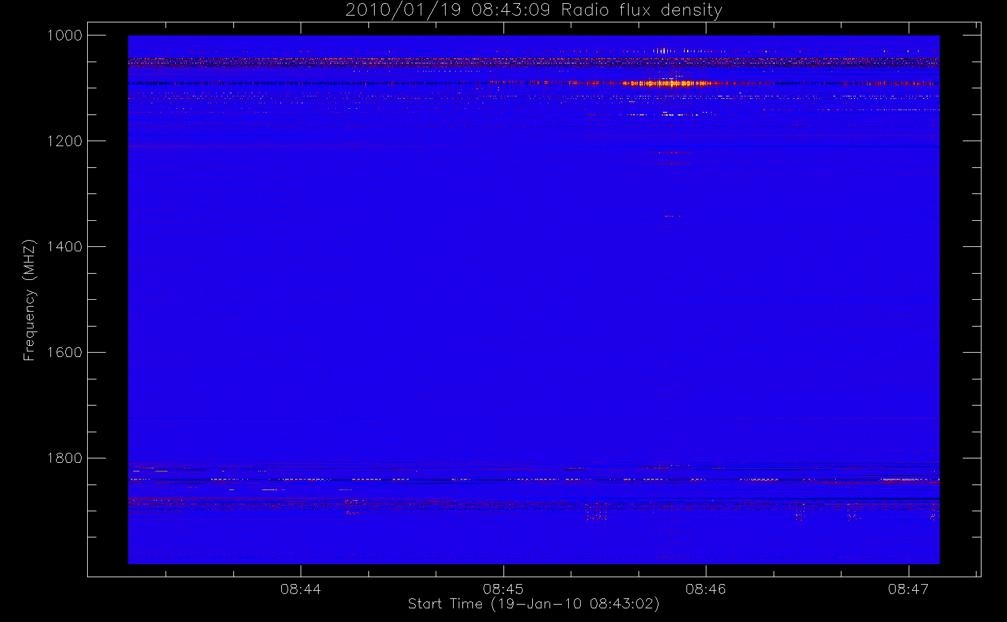1007x622 pixels.
Task: Click the 1800 frequency tick label
Action: click(x=65, y=458)
